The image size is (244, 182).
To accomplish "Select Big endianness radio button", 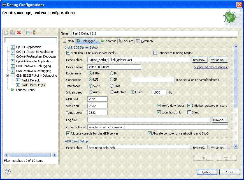I will [111, 73].
